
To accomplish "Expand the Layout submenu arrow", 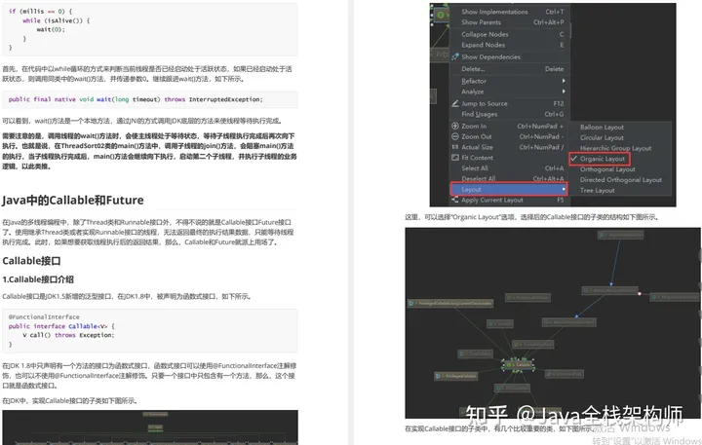I will click(564, 189).
